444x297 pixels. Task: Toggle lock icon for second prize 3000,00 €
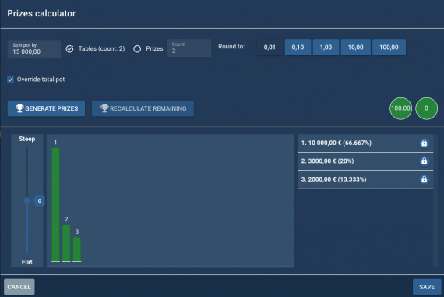424,161
